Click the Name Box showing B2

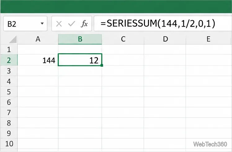pos(25,24)
